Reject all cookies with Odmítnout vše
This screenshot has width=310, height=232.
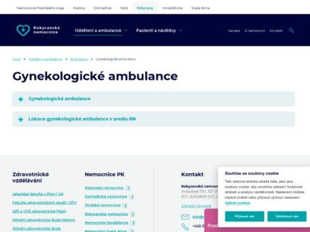click(x=287, y=217)
